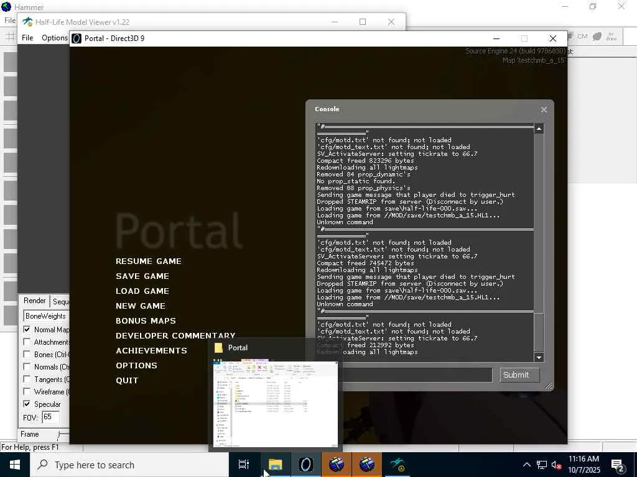Choose Quit in Portal main menu
Image resolution: width=637 pixels, height=477 pixels.
coord(127,381)
